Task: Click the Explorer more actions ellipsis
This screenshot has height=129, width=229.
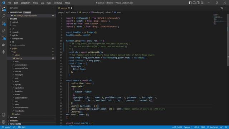Action: [x=53, y=8]
